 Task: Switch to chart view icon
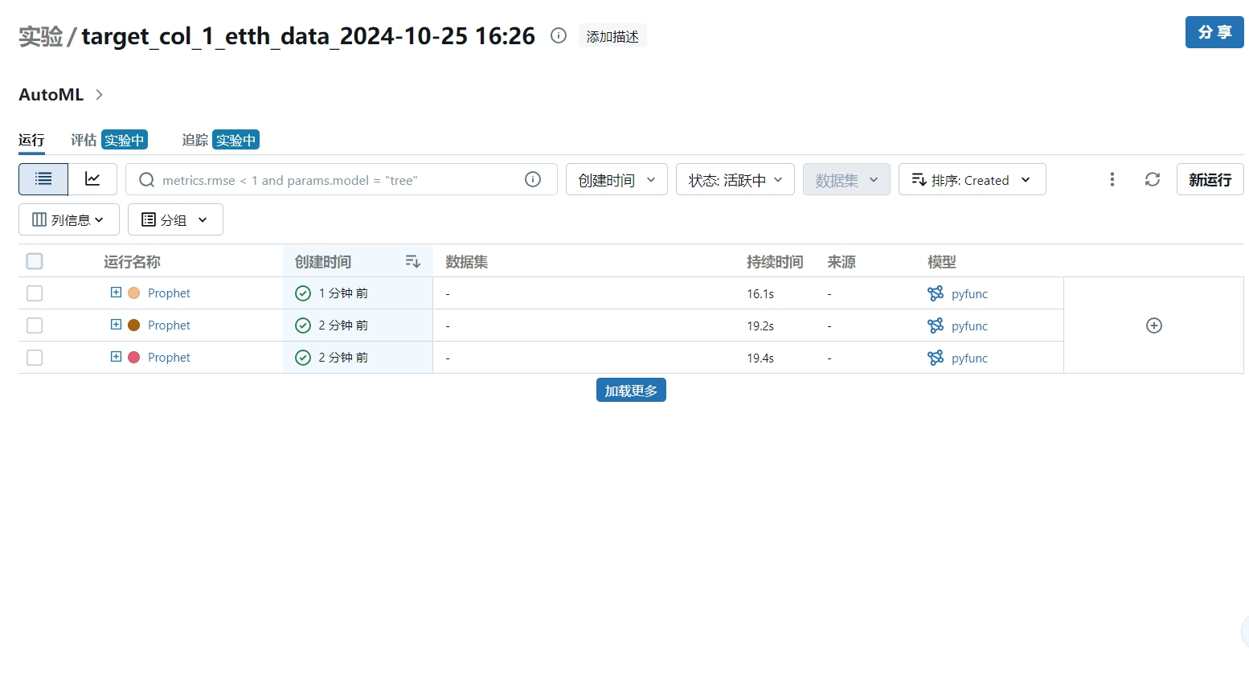[92, 179]
